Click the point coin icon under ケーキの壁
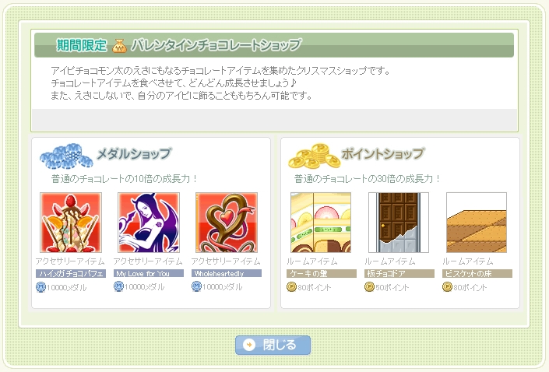 coord(291,287)
